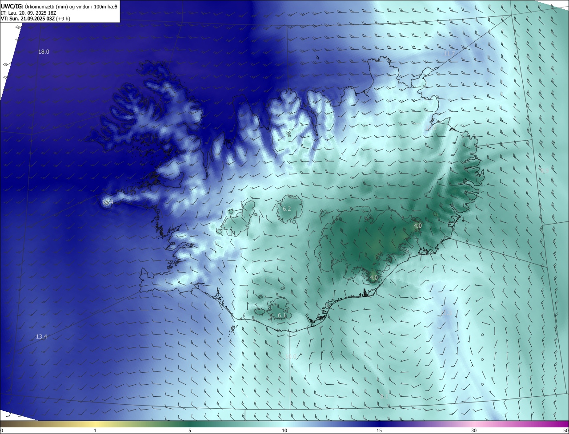Click the faint 8.1 label in the southern ocean

[384, 397]
